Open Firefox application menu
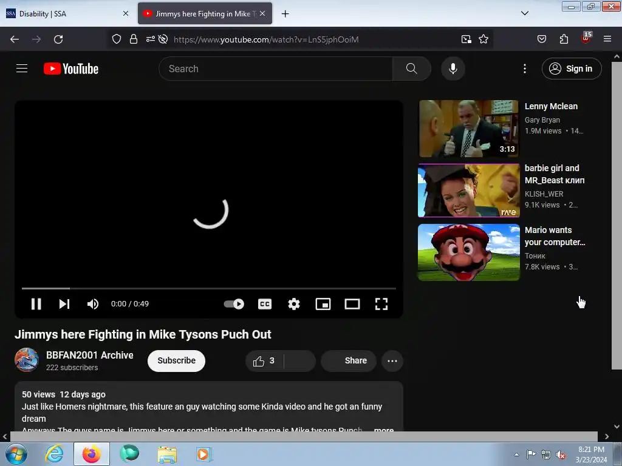 pos(607,39)
